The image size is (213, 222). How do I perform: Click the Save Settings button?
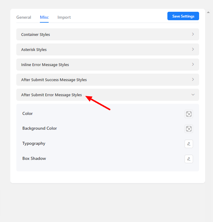tap(183, 16)
